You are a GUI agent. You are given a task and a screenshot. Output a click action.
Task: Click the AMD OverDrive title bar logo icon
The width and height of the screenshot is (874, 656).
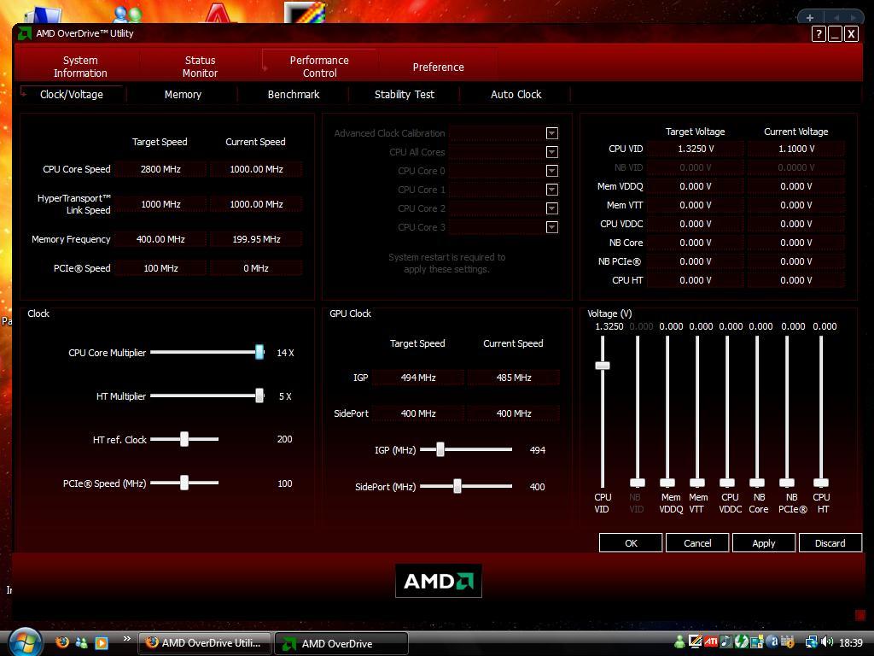coord(25,33)
